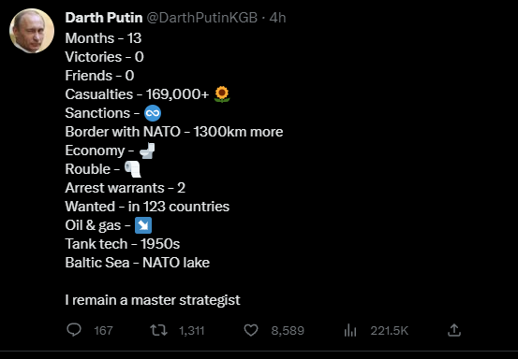The image size is (518, 359).
Task: Click the 'Border with NATO' line of the tweet
Action: tap(174, 132)
